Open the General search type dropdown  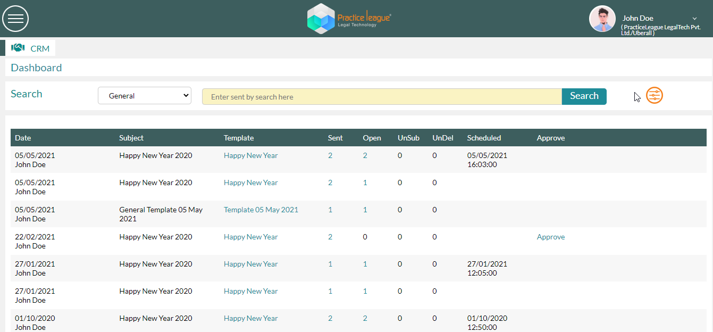pos(145,96)
